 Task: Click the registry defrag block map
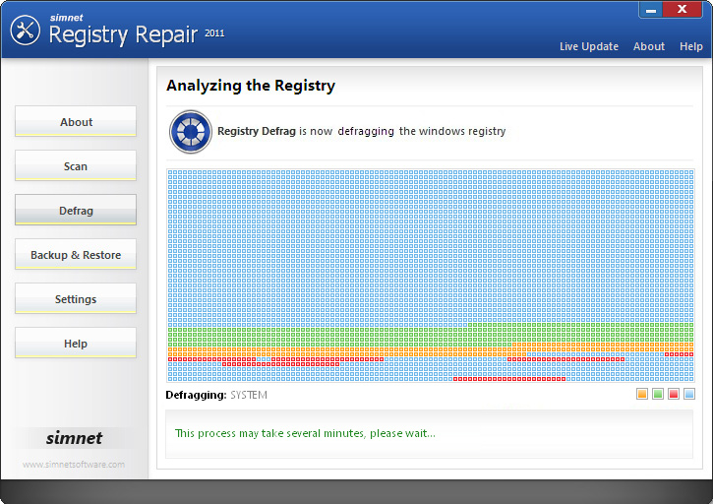point(431,276)
